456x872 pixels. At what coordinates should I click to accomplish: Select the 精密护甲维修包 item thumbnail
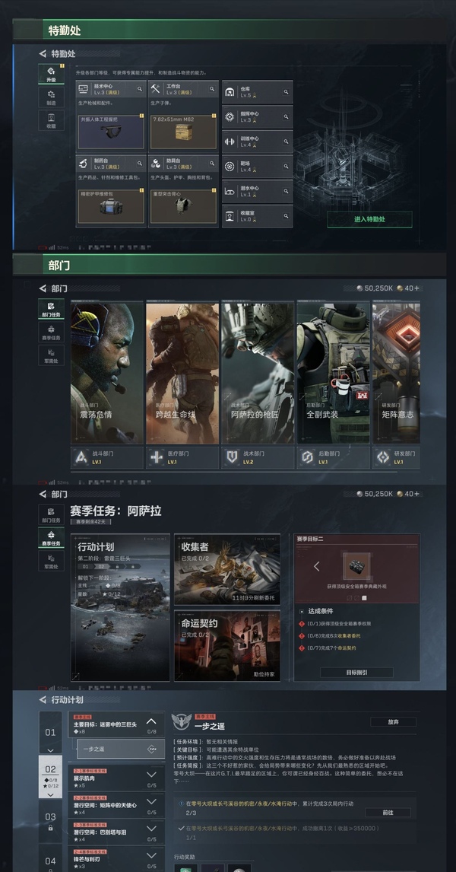(x=111, y=206)
